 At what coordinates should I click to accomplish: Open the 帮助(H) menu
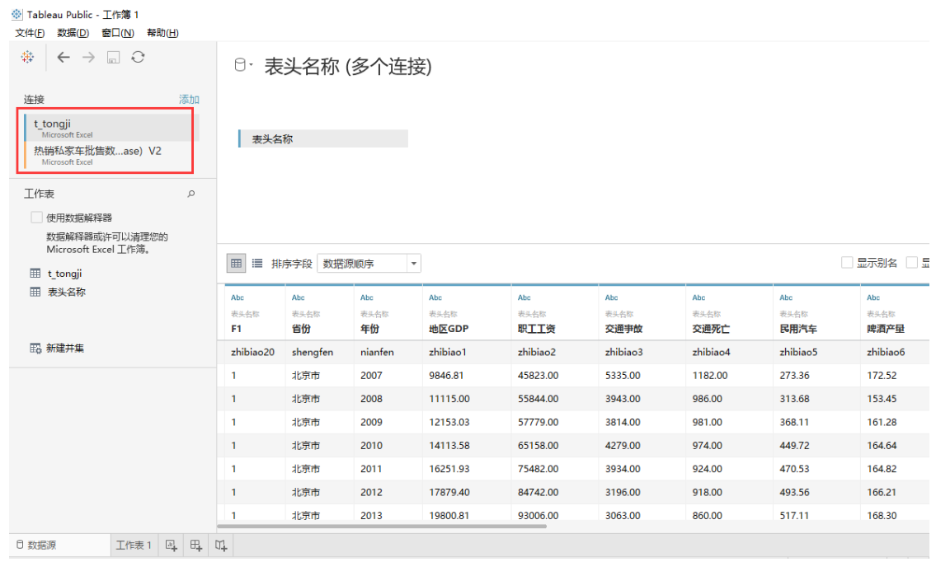[162, 33]
